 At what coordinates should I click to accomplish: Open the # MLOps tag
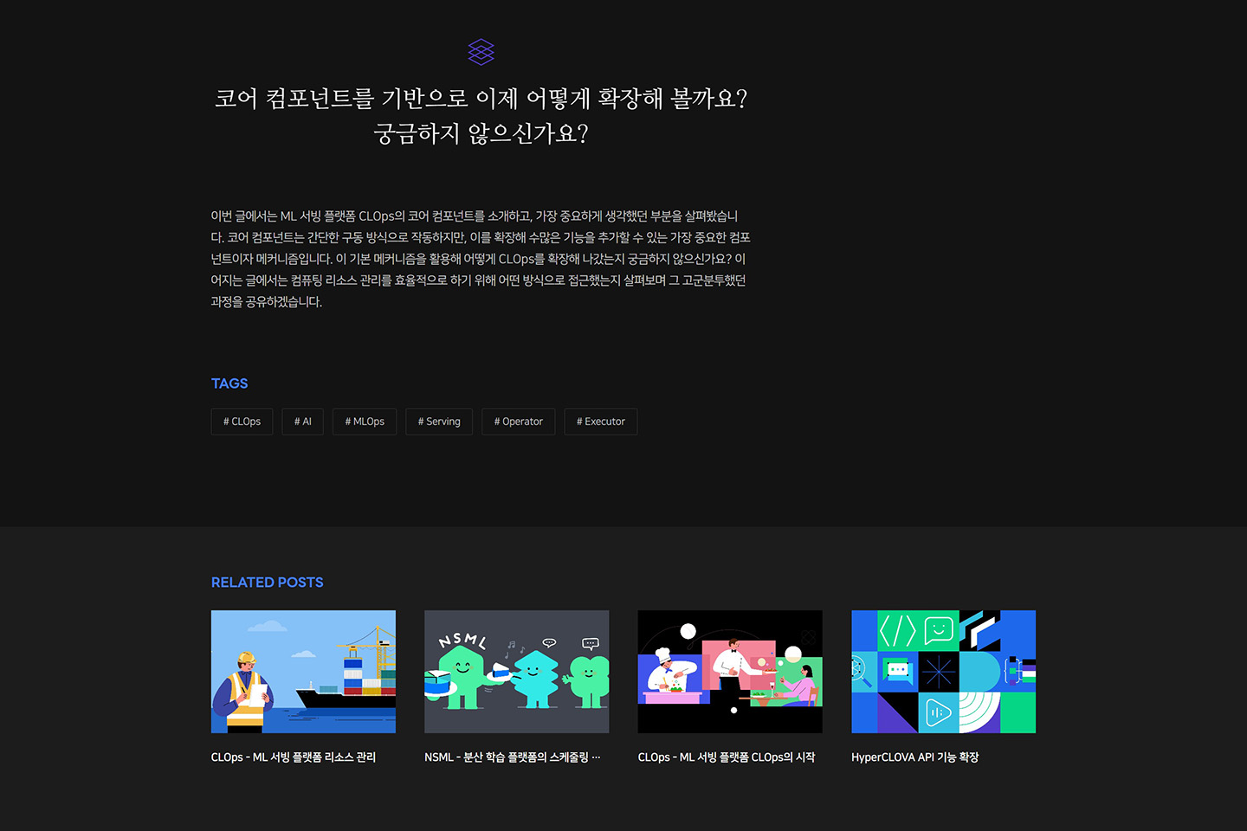(365, 422)
